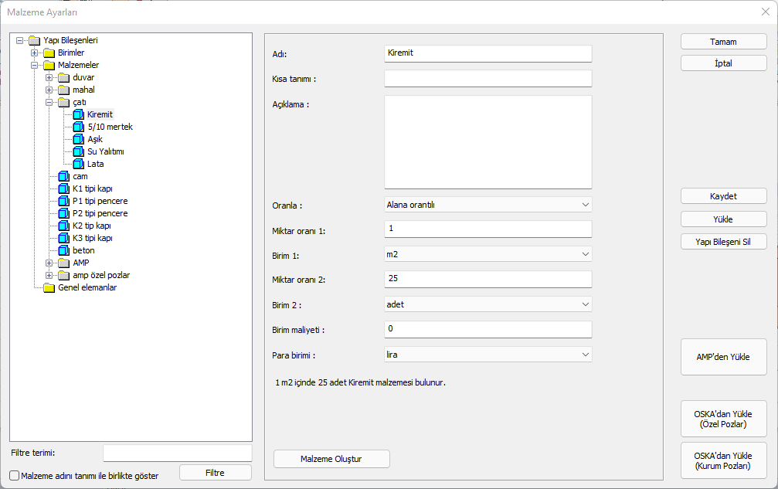Click the Su Yalıtımı material icon

click(x=78, y=151)
